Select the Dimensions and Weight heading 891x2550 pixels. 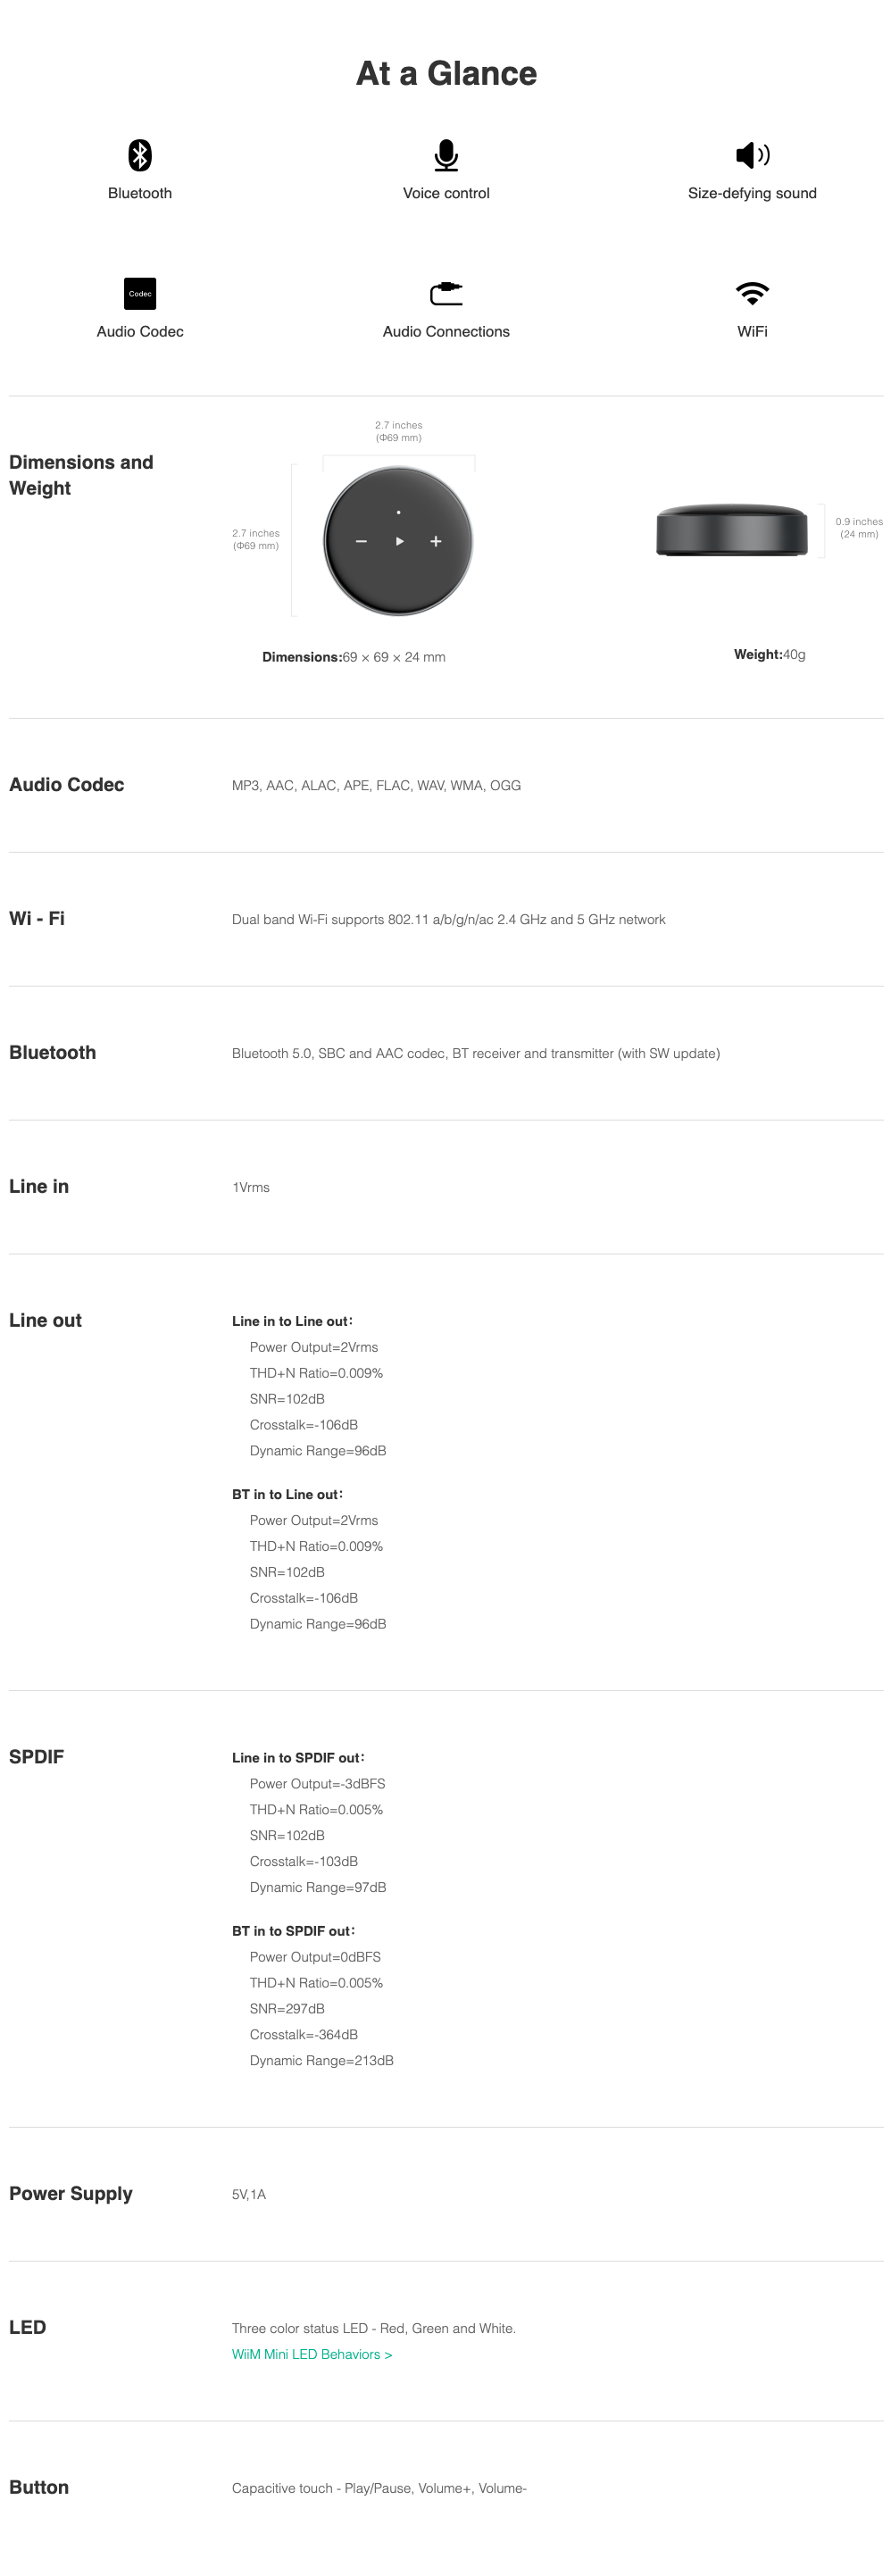81,475
